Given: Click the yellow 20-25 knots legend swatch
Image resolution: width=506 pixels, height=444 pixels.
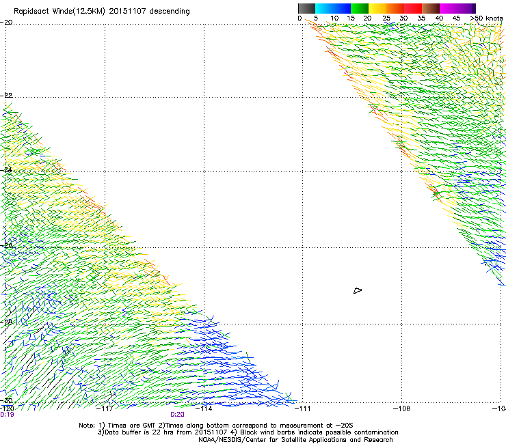Looking at the screenshot, I should click(377, 8).
